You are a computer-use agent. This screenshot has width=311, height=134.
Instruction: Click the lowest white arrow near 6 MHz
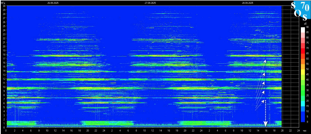263,101
